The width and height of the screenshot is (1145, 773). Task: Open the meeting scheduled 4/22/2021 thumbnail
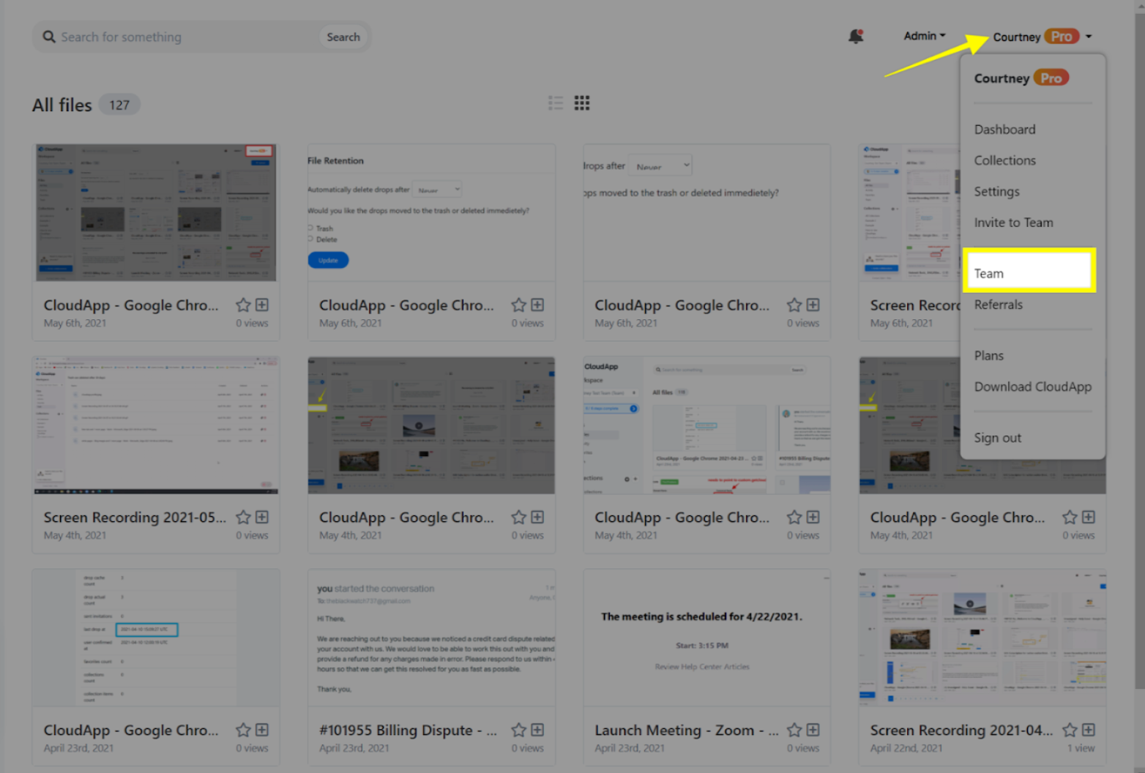coord(706,638)
